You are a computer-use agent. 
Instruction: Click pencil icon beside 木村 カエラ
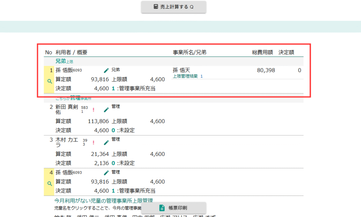click(x=106, y=143)
